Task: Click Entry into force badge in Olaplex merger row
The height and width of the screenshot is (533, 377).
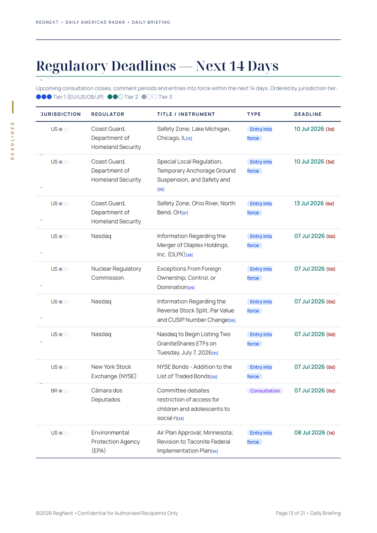Action: pyautogui.click(x=260, y=241)
